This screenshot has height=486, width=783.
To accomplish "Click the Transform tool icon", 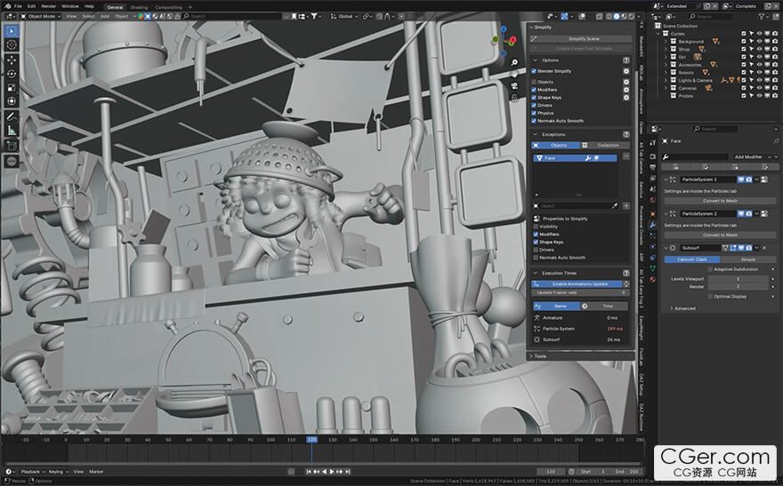I will 12,101.
